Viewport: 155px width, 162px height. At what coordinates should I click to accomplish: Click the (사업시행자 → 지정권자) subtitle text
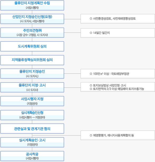tap(32, 117)
